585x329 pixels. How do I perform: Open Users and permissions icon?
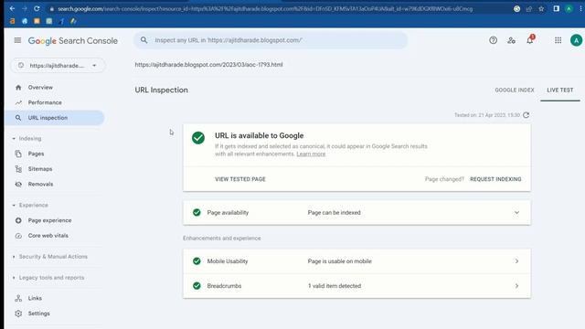(511, 40)
